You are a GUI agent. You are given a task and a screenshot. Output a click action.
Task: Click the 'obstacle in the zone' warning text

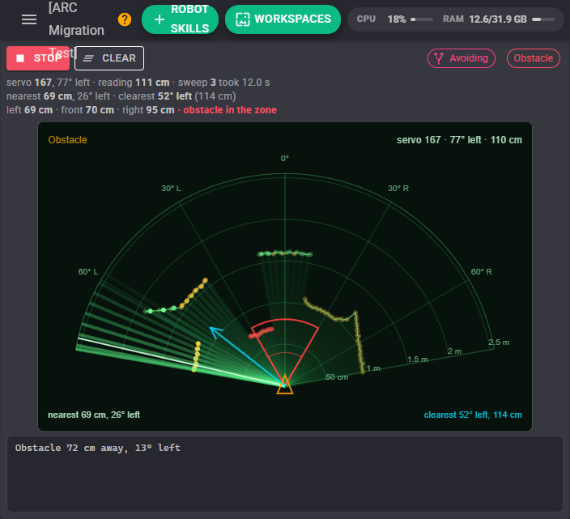click(x=230, y=110)
